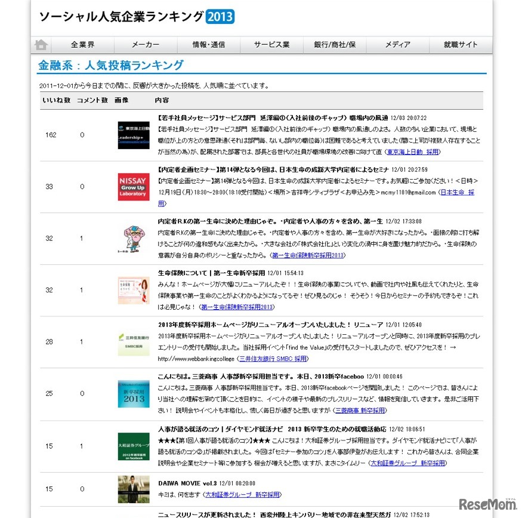This screenshot has width=525, height=518.
Task: Open the 銀行/商社/保 tab
Action: (335, 45)
